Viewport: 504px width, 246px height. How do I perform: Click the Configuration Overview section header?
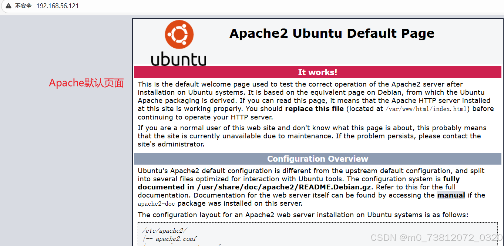coord(317,159)
